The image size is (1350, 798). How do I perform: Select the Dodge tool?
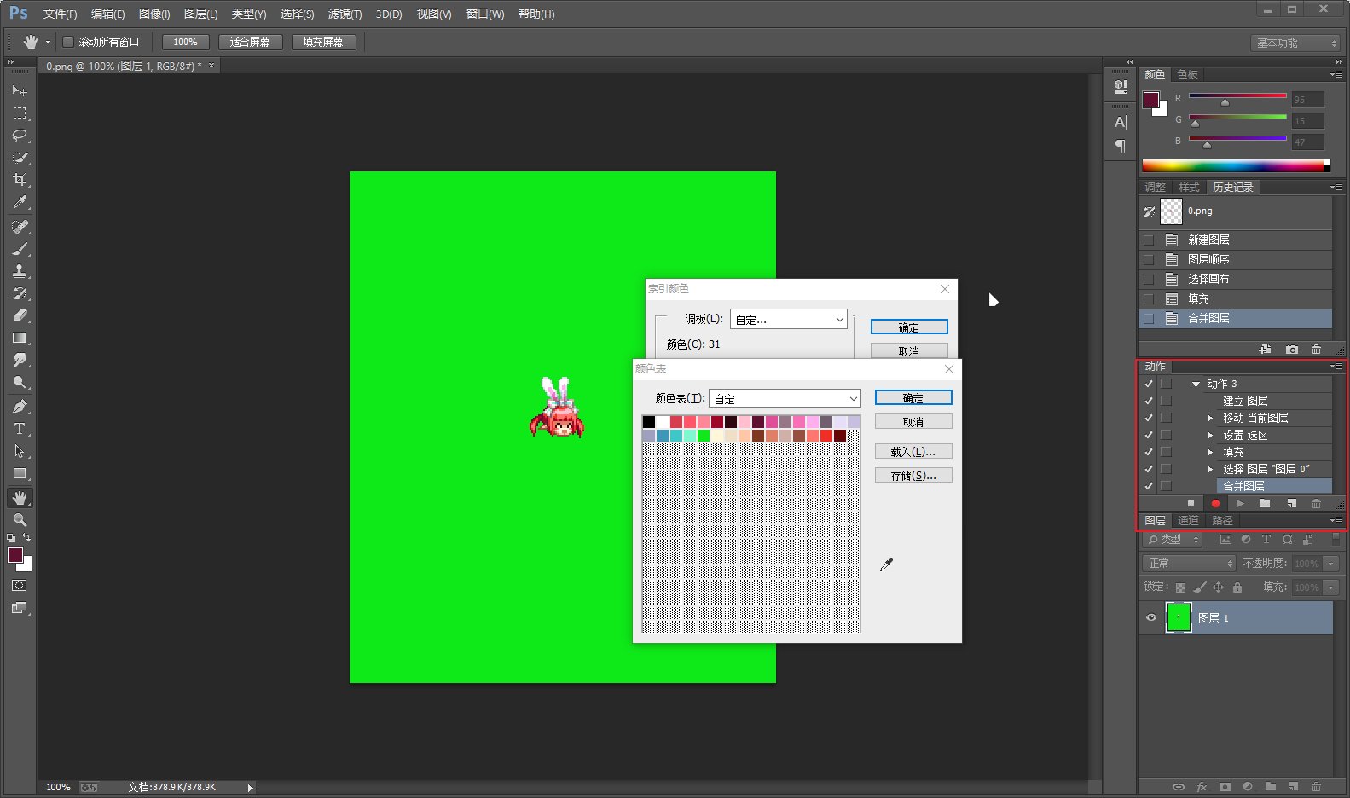click(20, 382)
